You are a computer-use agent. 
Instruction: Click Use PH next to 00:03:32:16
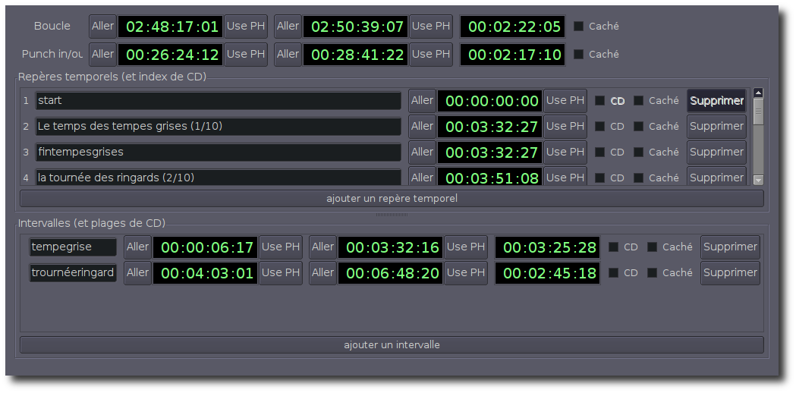click(x=465, y=247)
